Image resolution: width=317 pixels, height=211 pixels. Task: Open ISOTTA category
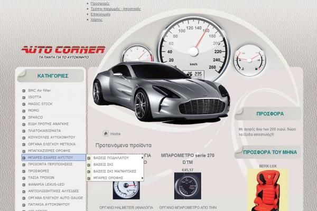pyautogui.click(x=35, y=97)
